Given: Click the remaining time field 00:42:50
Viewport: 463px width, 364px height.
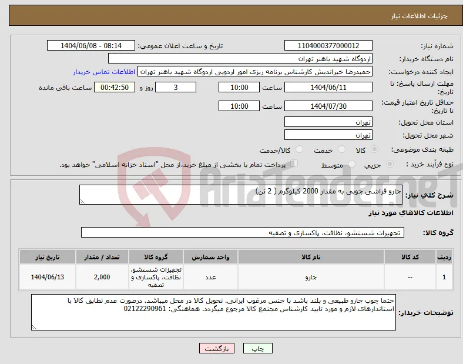Looking at the screenshot, I should [115, 88].
